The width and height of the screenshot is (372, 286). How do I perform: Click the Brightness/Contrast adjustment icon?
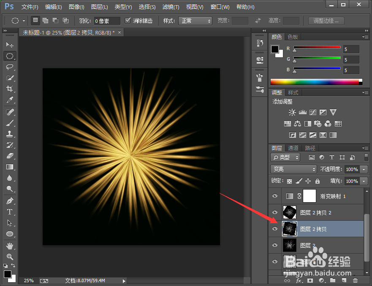pyautogui.click(x=292, y=112)
